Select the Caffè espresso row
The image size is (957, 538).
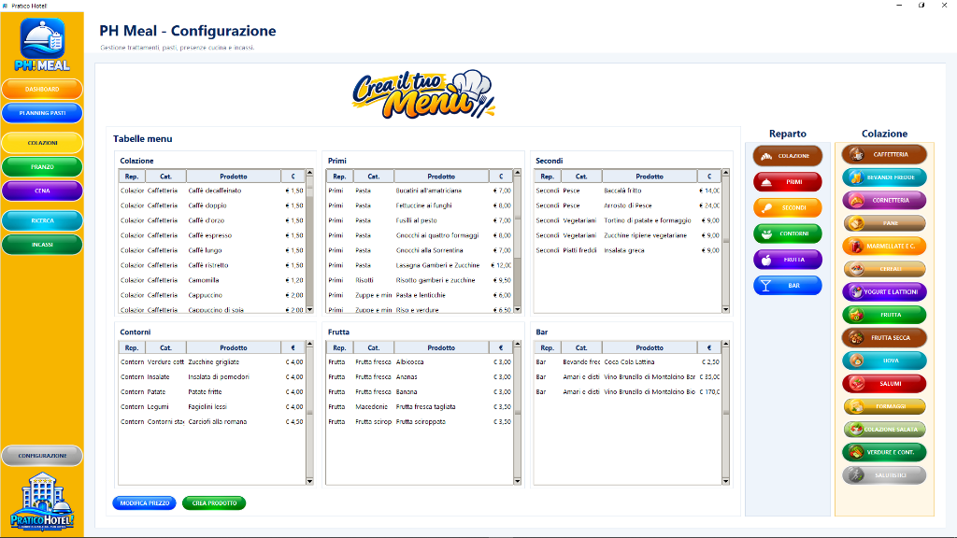[212, 235]
